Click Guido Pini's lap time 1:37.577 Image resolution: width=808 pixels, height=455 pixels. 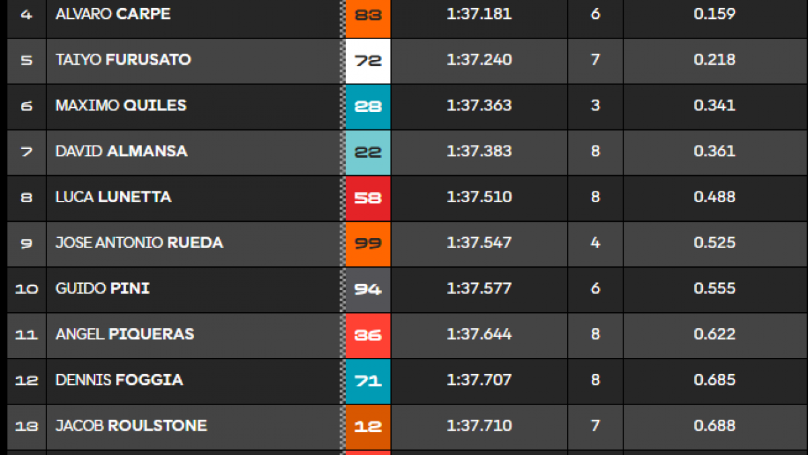tap(479, 289)
